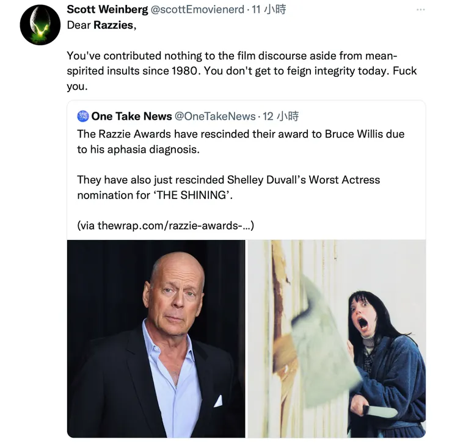Open the @scottEmovienerd handle
Screen dimensions: 452x447
point(197,10)
